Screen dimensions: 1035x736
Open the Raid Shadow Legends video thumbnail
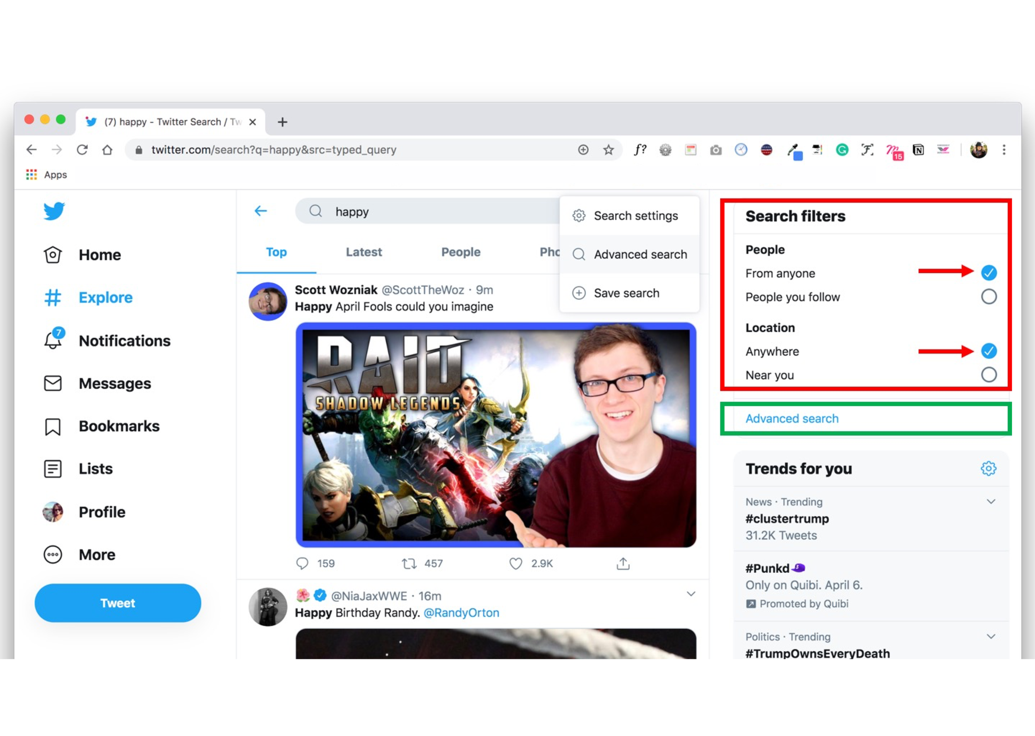[x=496, y=435]
